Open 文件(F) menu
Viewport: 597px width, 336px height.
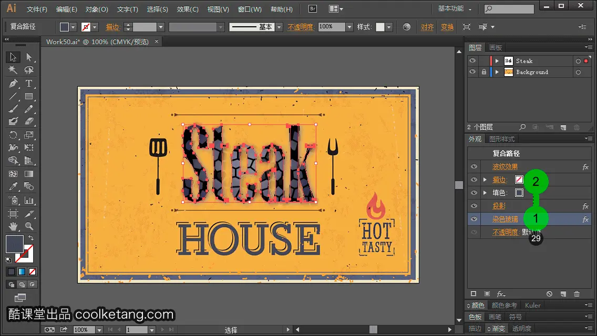37,9
